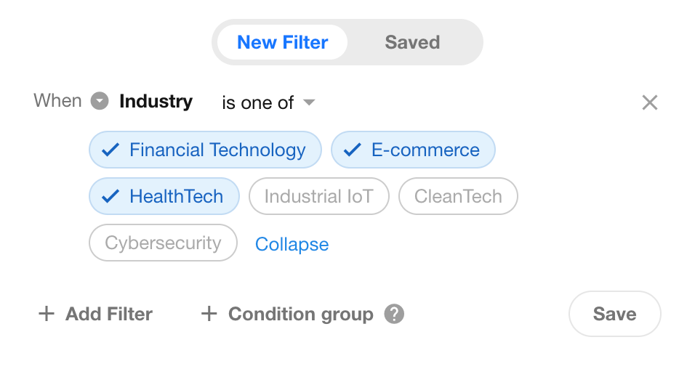Enable the CleanTech industry chip
Image resolution: width=695 pixels, height=369 pixels.
(x=458, y=196)
